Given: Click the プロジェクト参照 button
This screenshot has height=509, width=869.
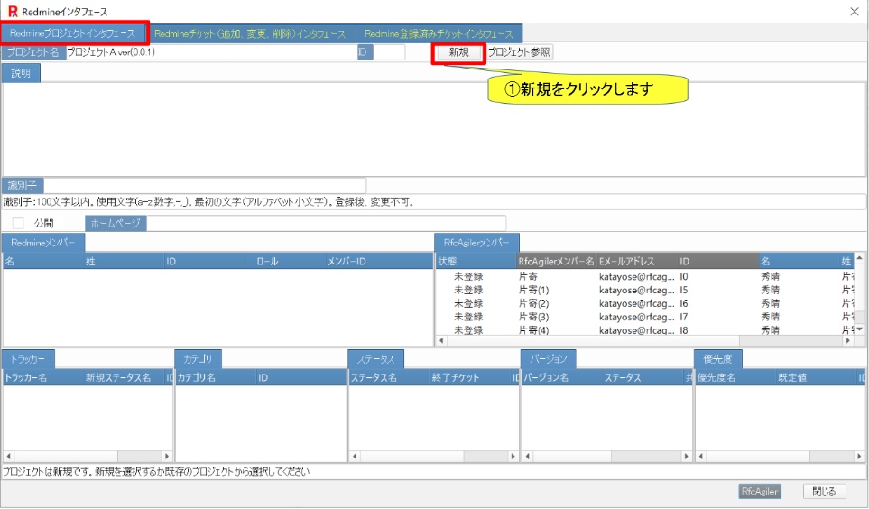Looking at the screenshot, I should pyautogui.click(x=519, y=52).
